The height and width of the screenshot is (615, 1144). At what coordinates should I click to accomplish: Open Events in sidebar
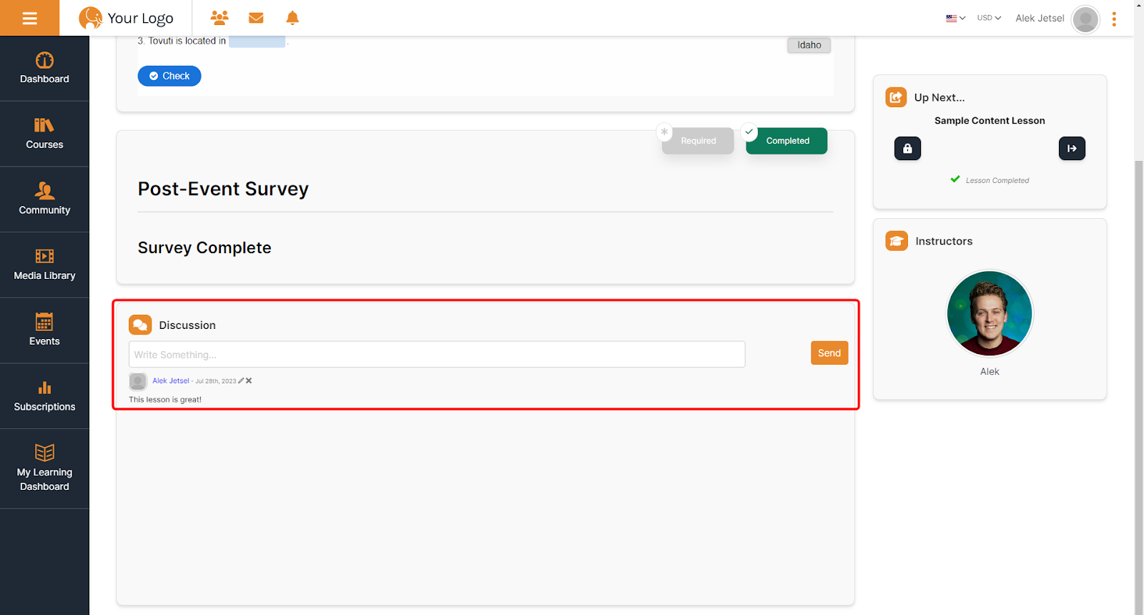[44, 330]
